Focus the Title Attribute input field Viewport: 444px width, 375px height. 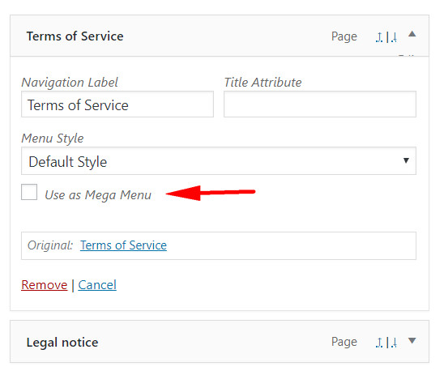point(320,104)
